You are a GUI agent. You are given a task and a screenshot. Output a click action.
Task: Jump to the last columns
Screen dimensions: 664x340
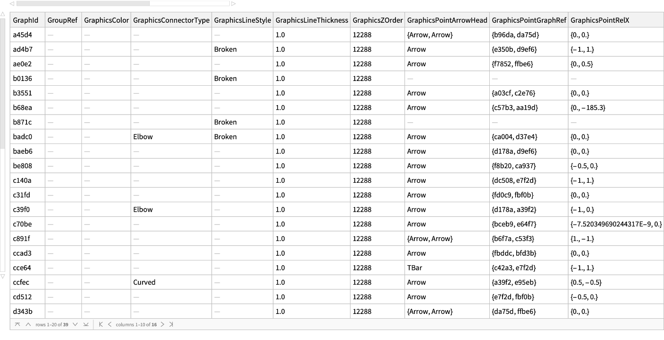[171, 324]
